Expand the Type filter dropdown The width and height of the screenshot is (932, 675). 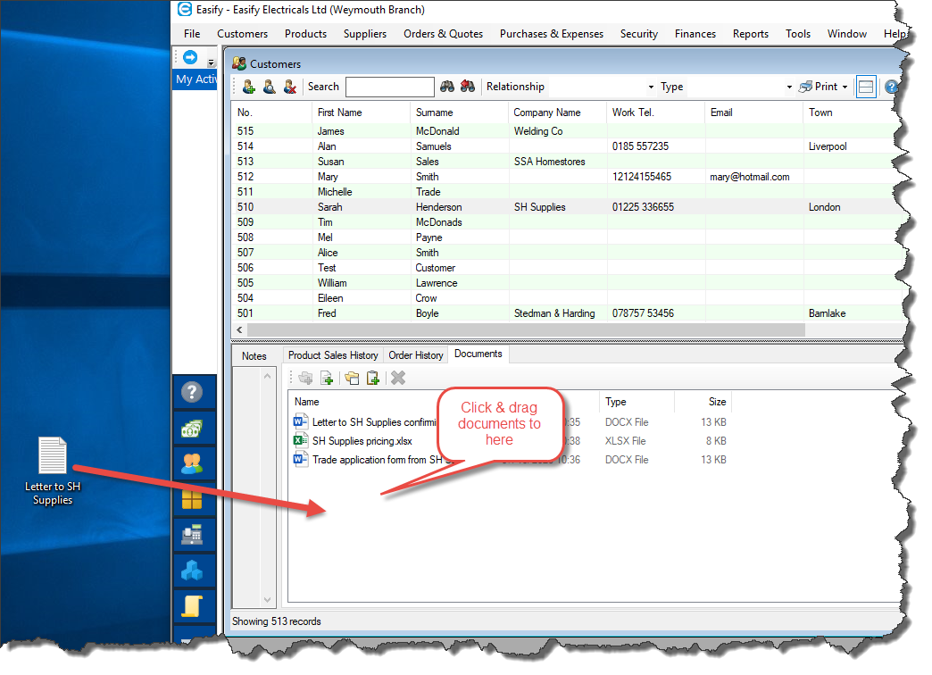coord(789,87)
